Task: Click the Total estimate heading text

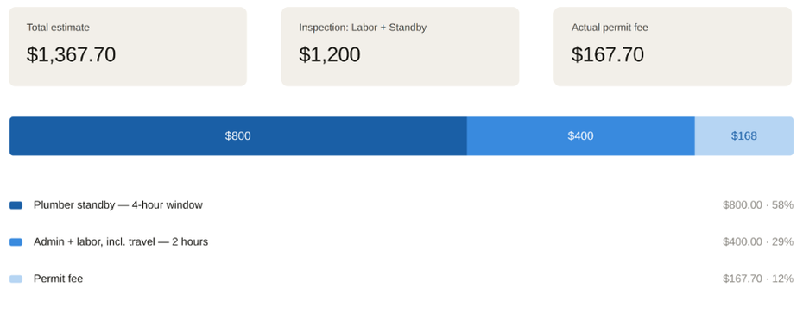Action: [x=58, y=28]
